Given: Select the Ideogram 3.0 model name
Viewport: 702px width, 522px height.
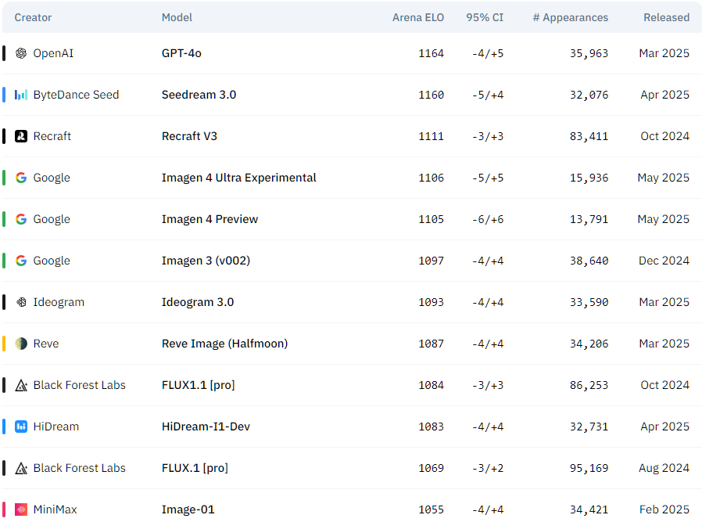Looking at the screenshot, I should (198, 302).
